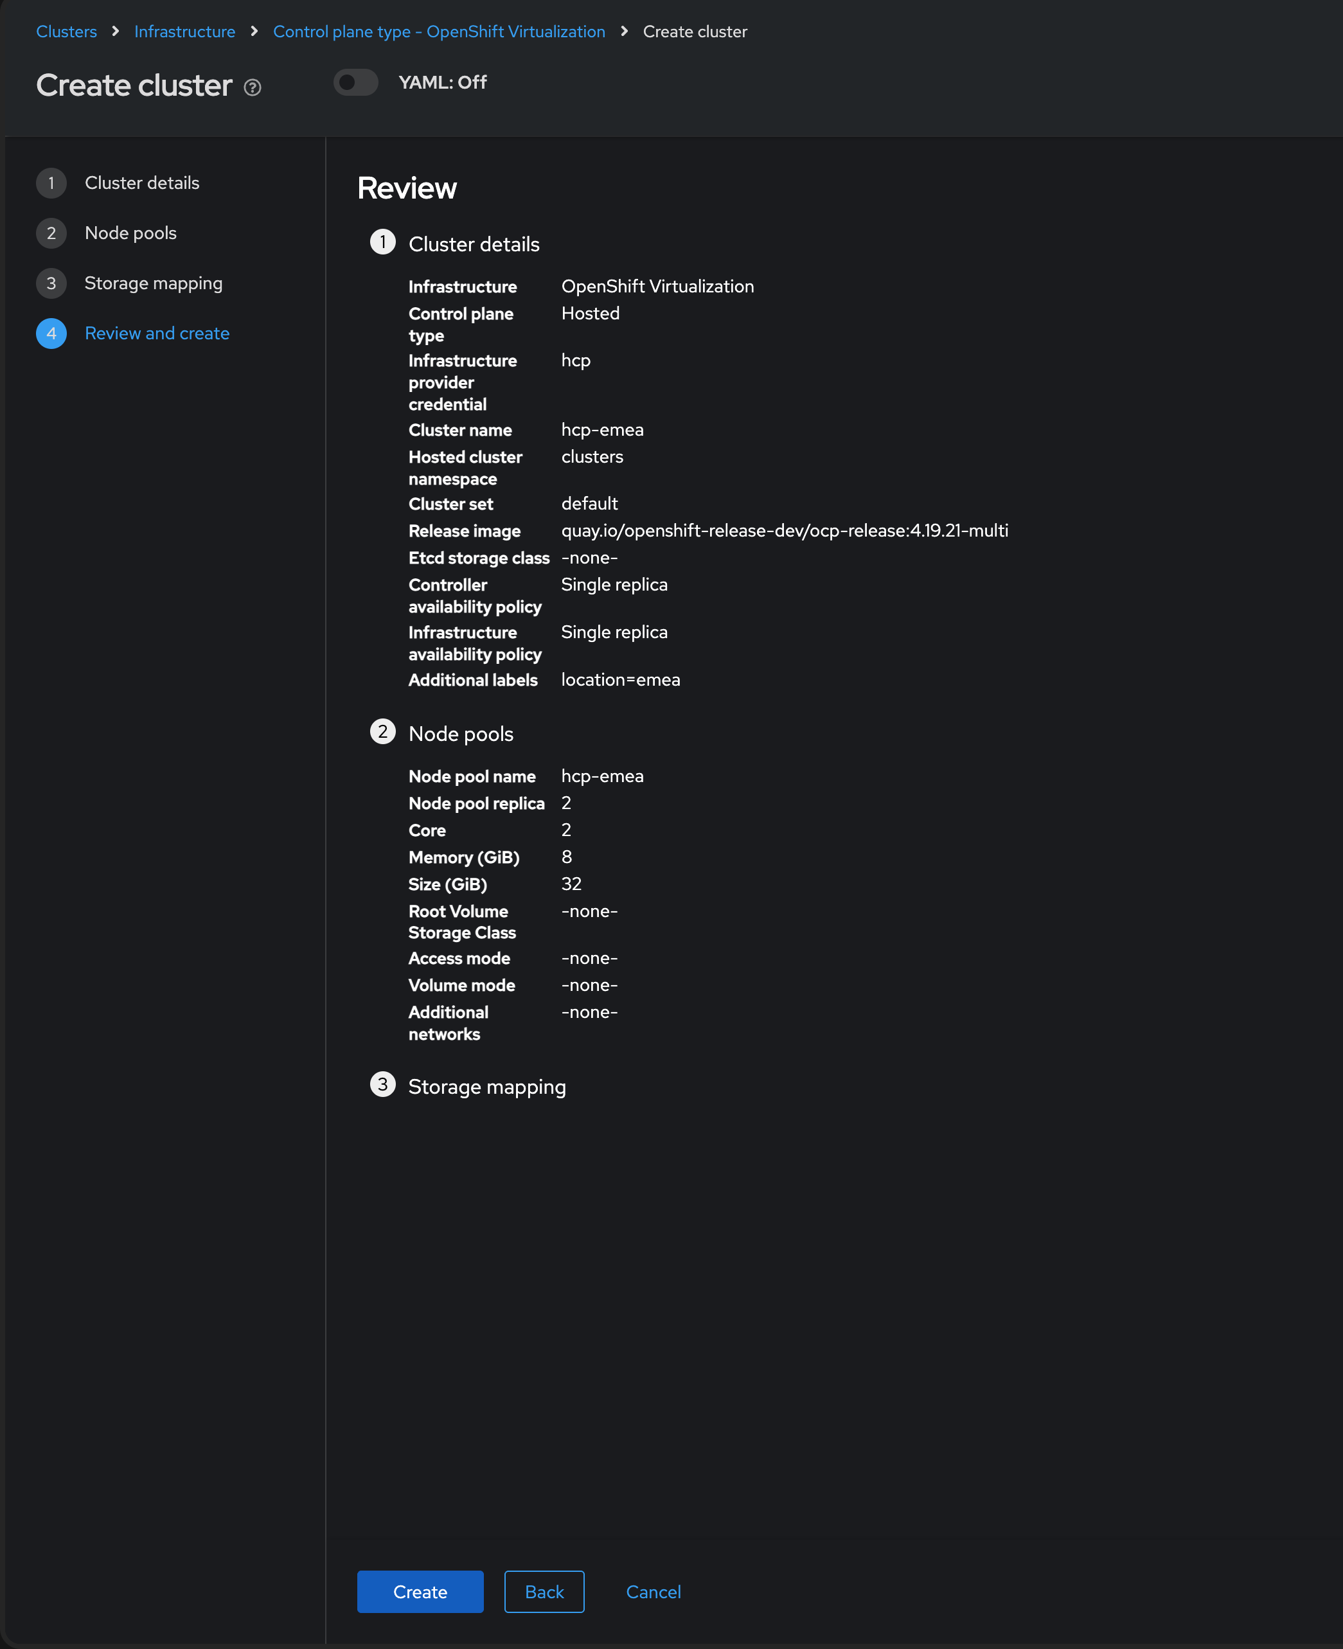
Task: Click the step 2 number badge in sidebar
Action: click(51, 234)
